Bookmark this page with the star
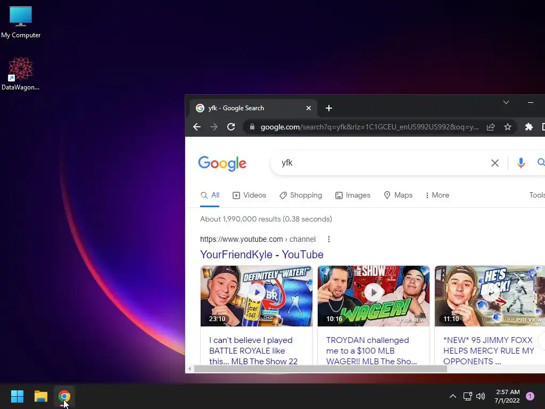Image resolution: width=545 pixels, height=409 pixels. click(507, 127)
